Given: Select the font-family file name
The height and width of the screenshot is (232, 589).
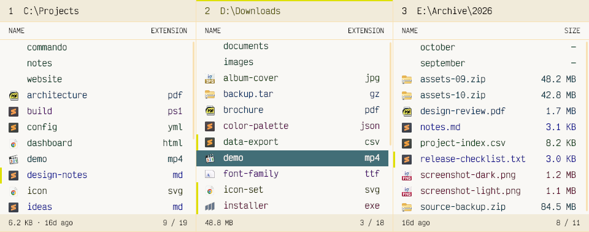Looking at the screenshot, I should (x=251, y=174).
